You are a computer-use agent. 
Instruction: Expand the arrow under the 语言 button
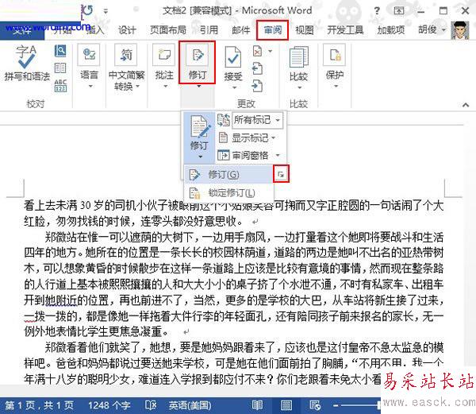pos(90,87)
